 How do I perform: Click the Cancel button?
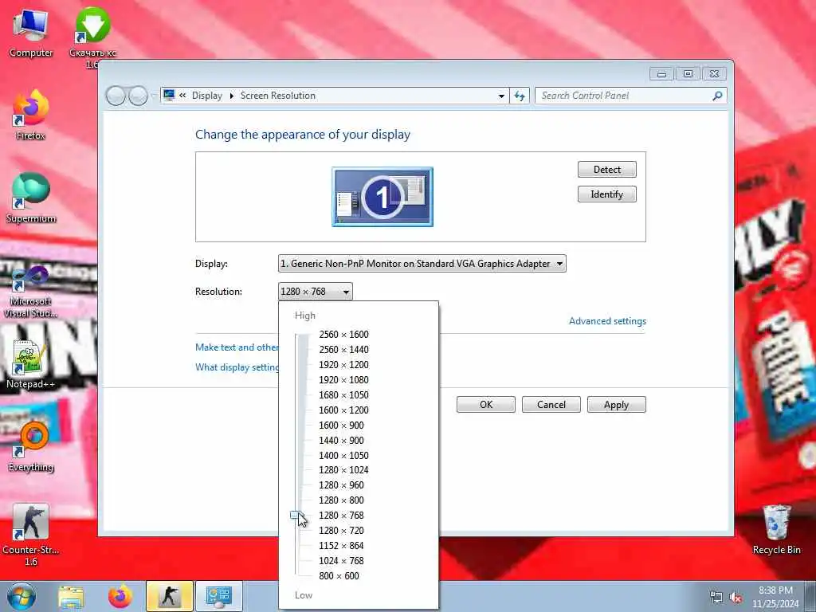[x=551, y=404]
